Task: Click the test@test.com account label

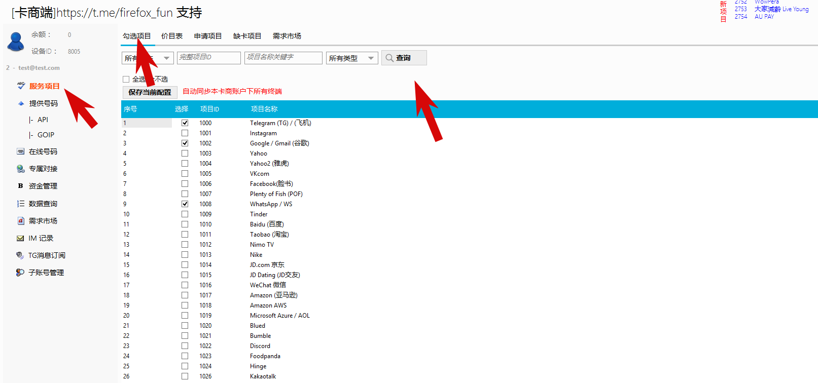Action: tap(39, 68)
